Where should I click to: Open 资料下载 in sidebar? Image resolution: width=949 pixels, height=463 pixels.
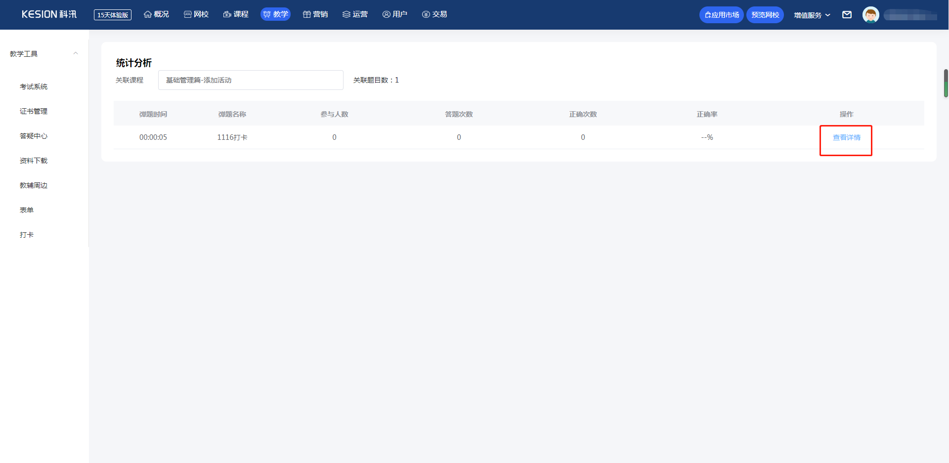pos(34,161)
